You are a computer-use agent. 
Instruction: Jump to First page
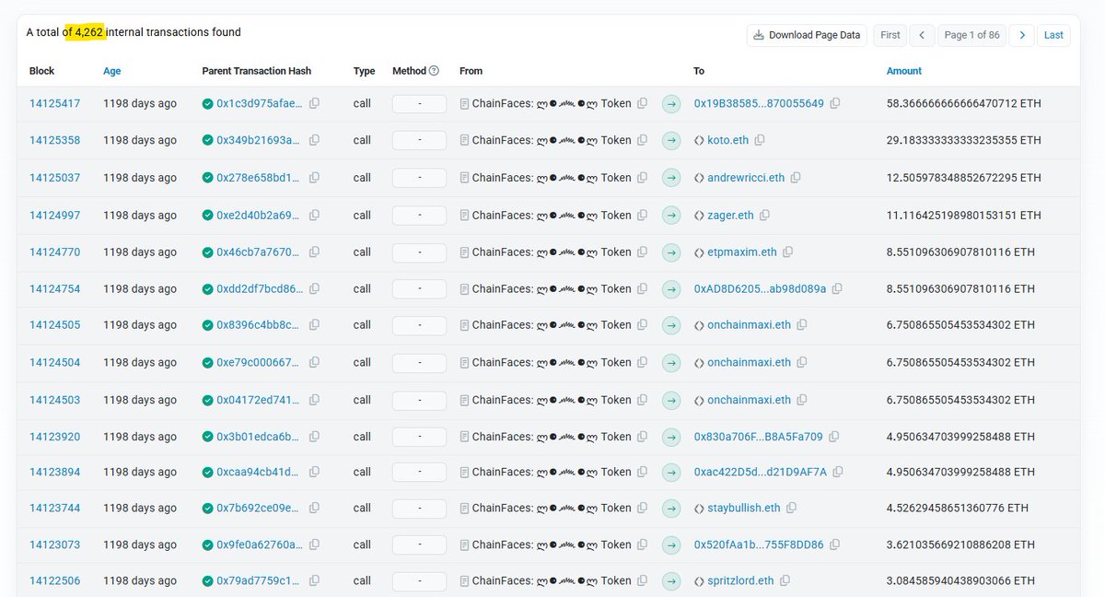click(x=890, y=35)
